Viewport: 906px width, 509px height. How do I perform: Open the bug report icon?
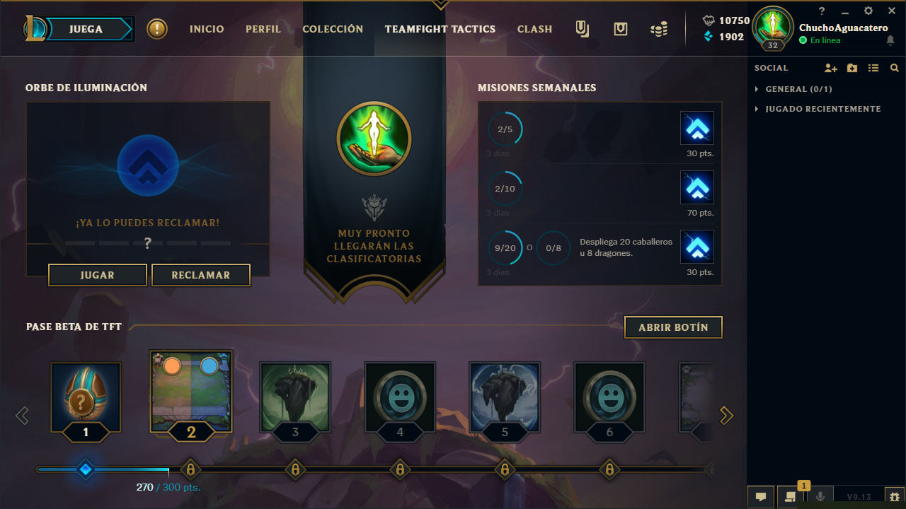tap(894, 497)
